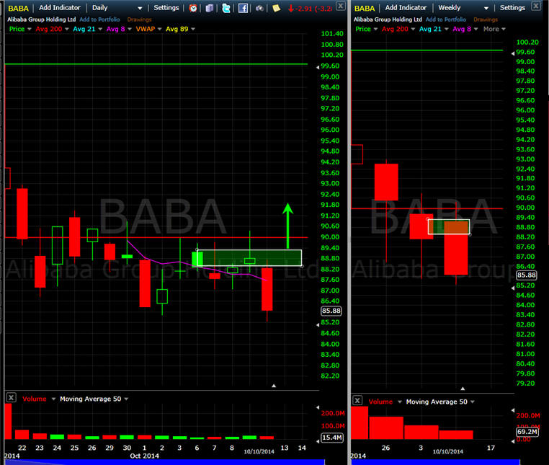Click Add to Portfolio in daily chart
549x465 pixels.
[100, 19]
